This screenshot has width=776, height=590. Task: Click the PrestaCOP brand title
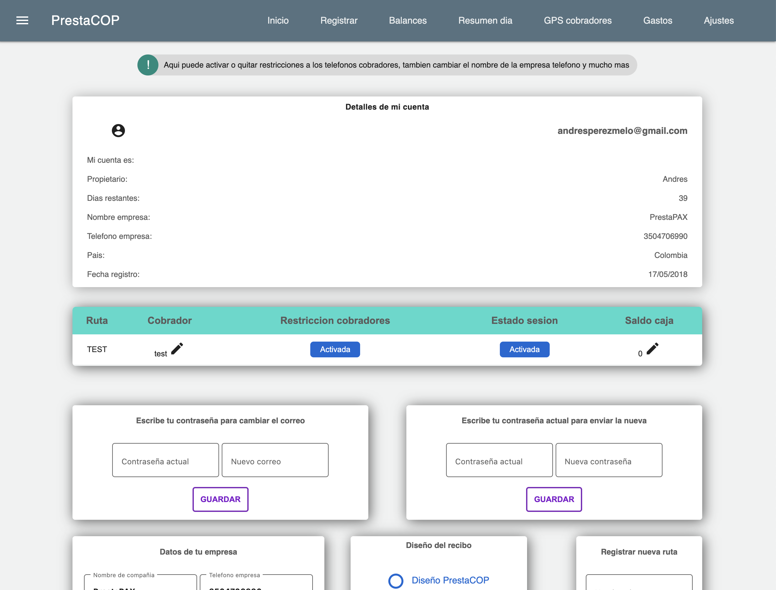(x=85, y=21)
